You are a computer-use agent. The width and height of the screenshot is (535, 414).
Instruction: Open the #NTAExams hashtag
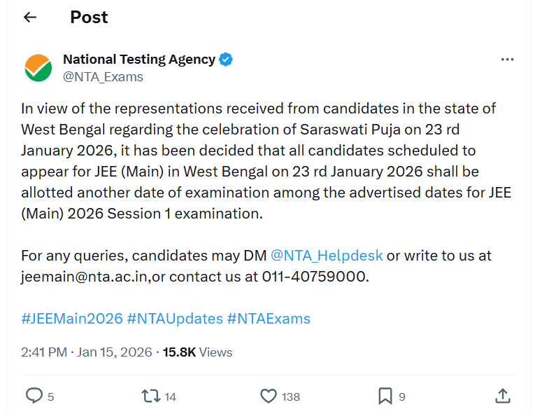[x=269, y=318]
